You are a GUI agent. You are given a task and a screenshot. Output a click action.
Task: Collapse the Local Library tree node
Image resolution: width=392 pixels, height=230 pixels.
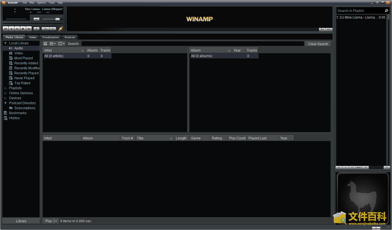[x=5, y=43]
